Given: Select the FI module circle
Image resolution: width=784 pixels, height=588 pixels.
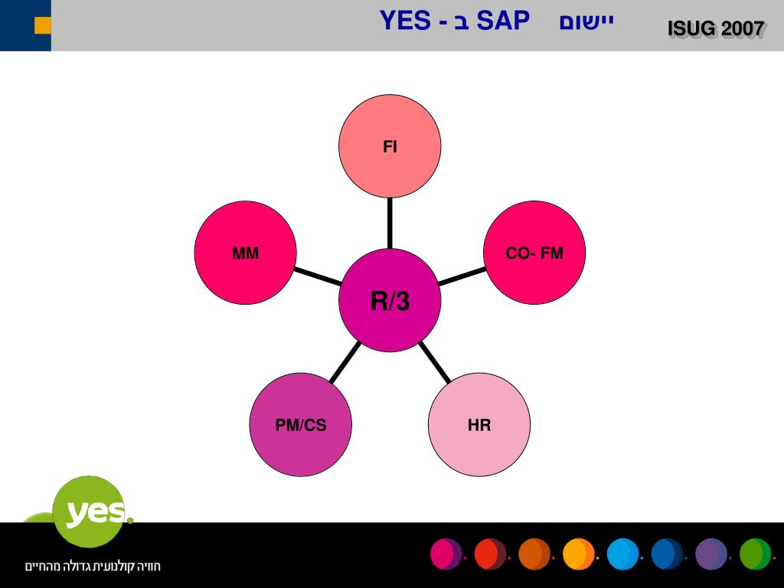Looking at the screenshot, I should (x=390, y=146).
